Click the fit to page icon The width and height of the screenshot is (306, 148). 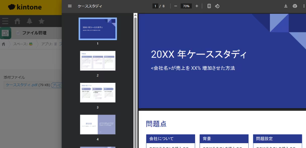click(209, 6)
